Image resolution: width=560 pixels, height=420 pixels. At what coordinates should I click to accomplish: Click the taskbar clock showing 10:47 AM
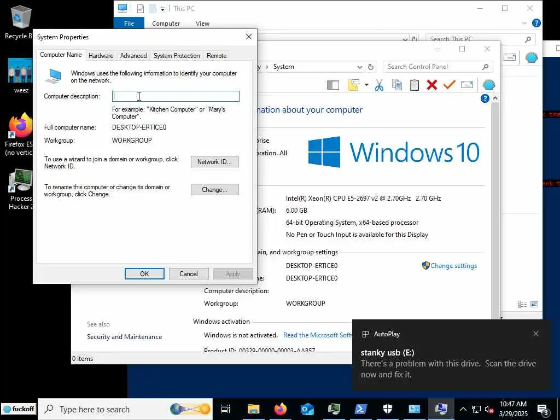513,409
